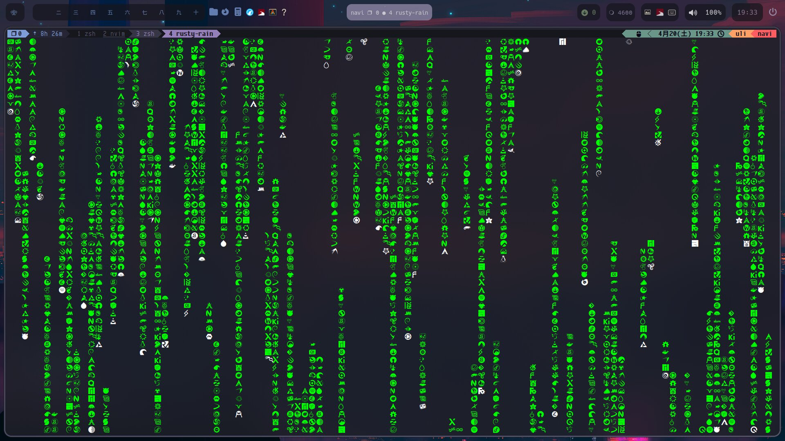This screenshot has width=785, height=441.
Task: Select tmux window 2 nvim
Action: coord(114,33)
